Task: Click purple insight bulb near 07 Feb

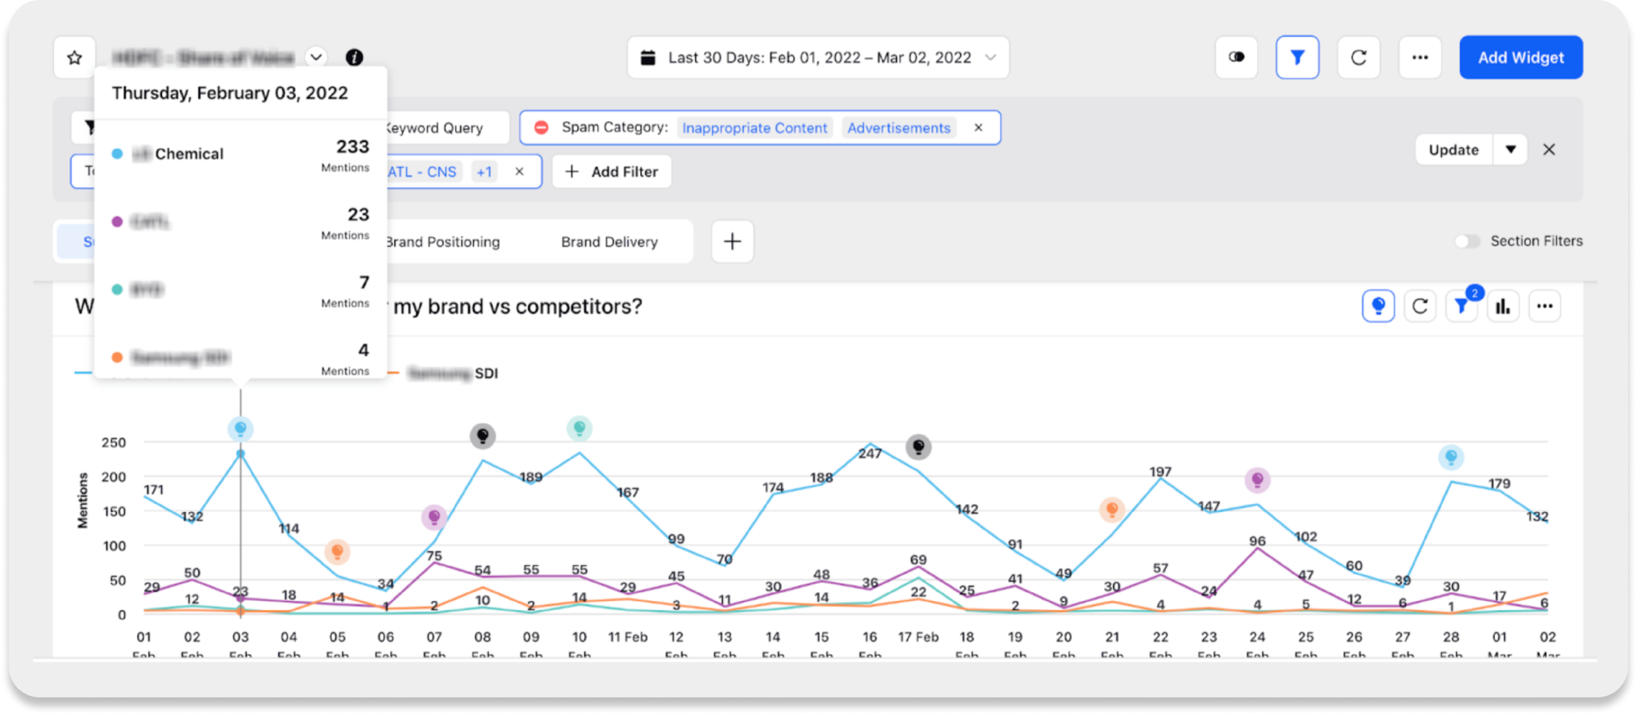Action: (x=434, y=517)
